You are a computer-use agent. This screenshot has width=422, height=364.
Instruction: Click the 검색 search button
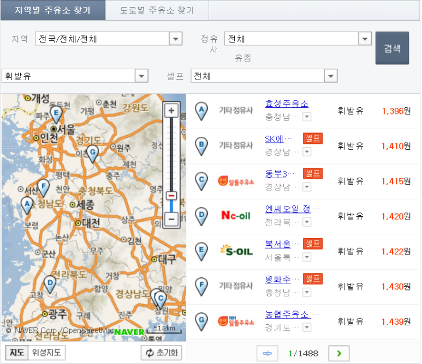[392, 48]
